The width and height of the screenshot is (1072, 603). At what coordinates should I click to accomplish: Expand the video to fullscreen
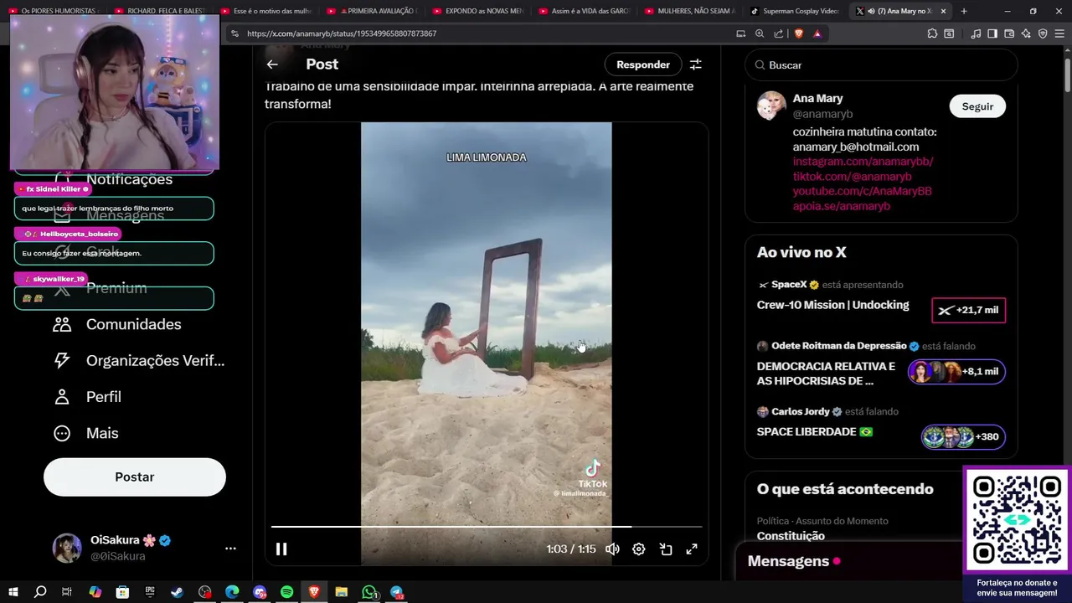692,549
